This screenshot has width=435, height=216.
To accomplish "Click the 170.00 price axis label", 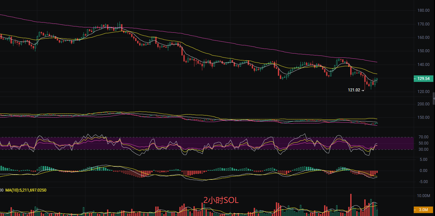I will pyautogui.click(x=424, y=24).
